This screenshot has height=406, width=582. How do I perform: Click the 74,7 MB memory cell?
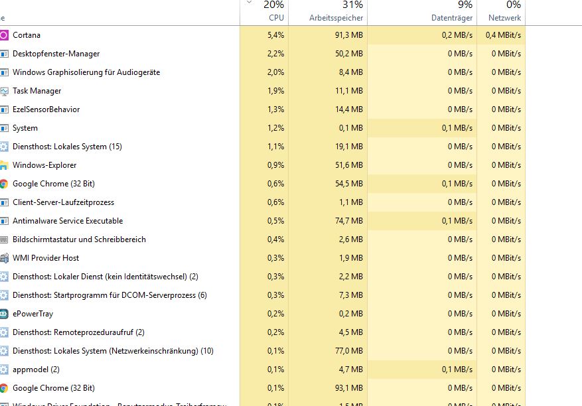[349, 221]
